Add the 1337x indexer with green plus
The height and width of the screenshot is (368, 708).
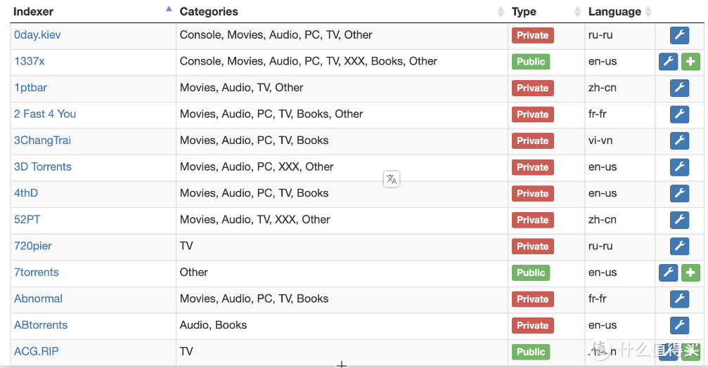690,62
